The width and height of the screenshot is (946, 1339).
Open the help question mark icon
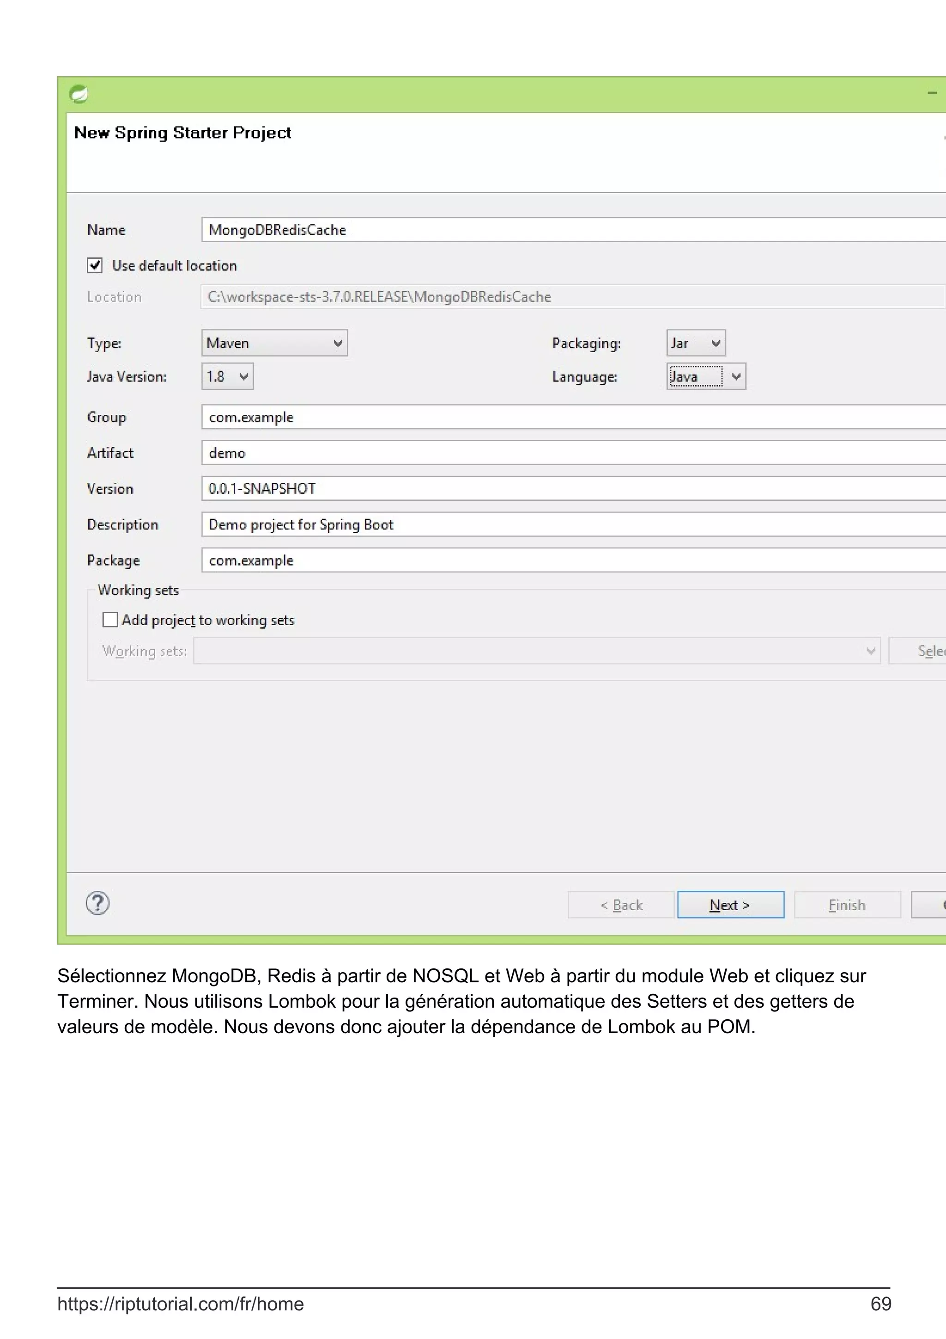click(97, 903)
